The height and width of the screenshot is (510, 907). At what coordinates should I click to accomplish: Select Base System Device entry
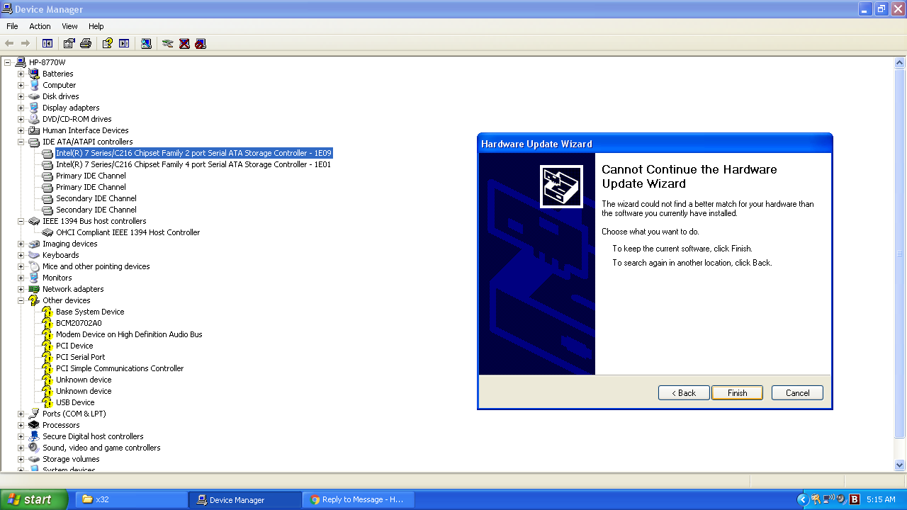[90, 312]
